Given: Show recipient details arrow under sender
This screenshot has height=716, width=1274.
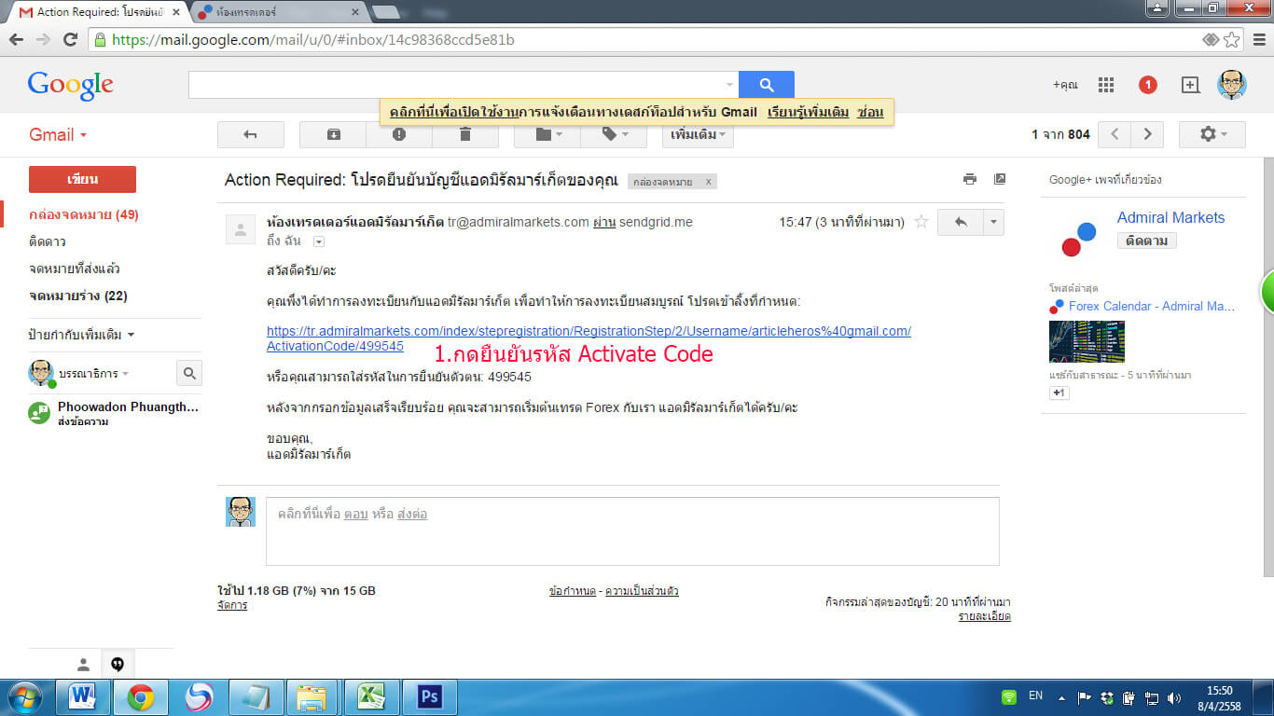Looking at the screenshot, I should [x=319, y=241].
